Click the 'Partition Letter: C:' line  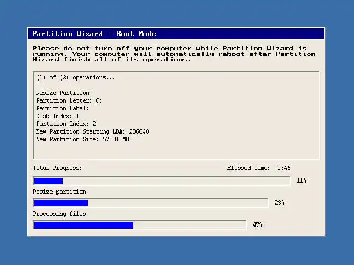pos(69,100)
